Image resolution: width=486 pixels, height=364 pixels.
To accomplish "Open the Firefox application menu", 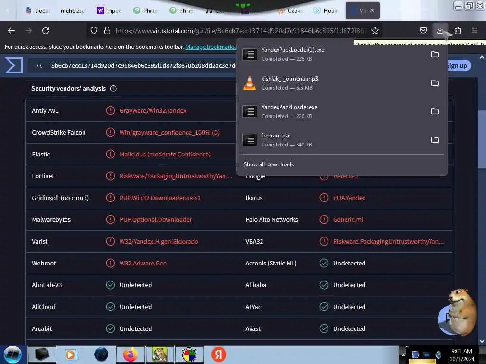I will pyautogui.click(x=474, y=30).
